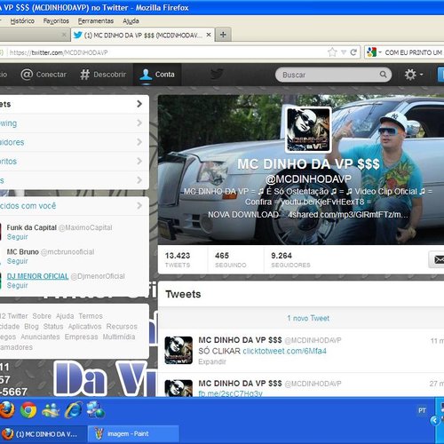
Task: Open the Ferramentas menu
Action: (96, 21)
